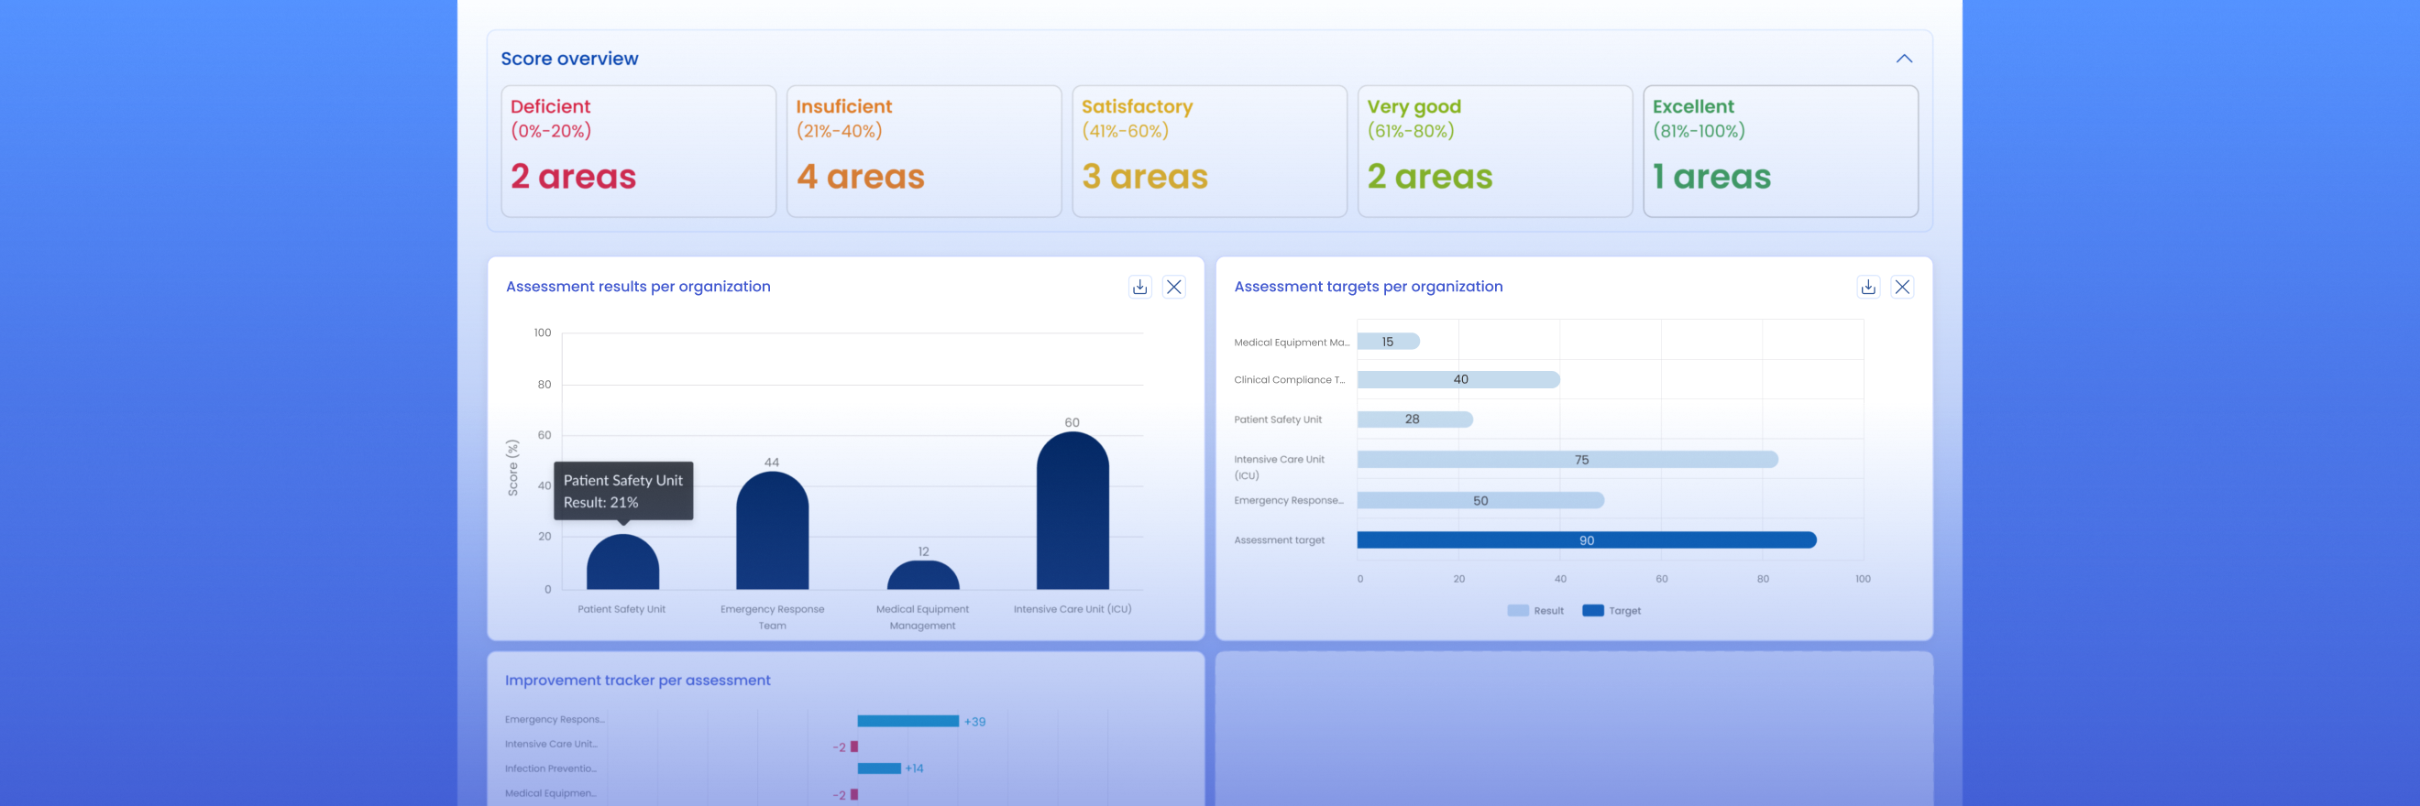Click the Emergency Response +39 improvement bar
Screen dimensions: 2420x806
pos(907,721)
